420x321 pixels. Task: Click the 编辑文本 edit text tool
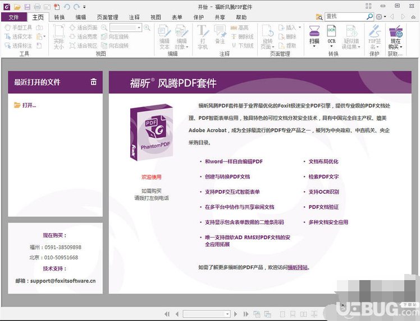coord(165,37)
